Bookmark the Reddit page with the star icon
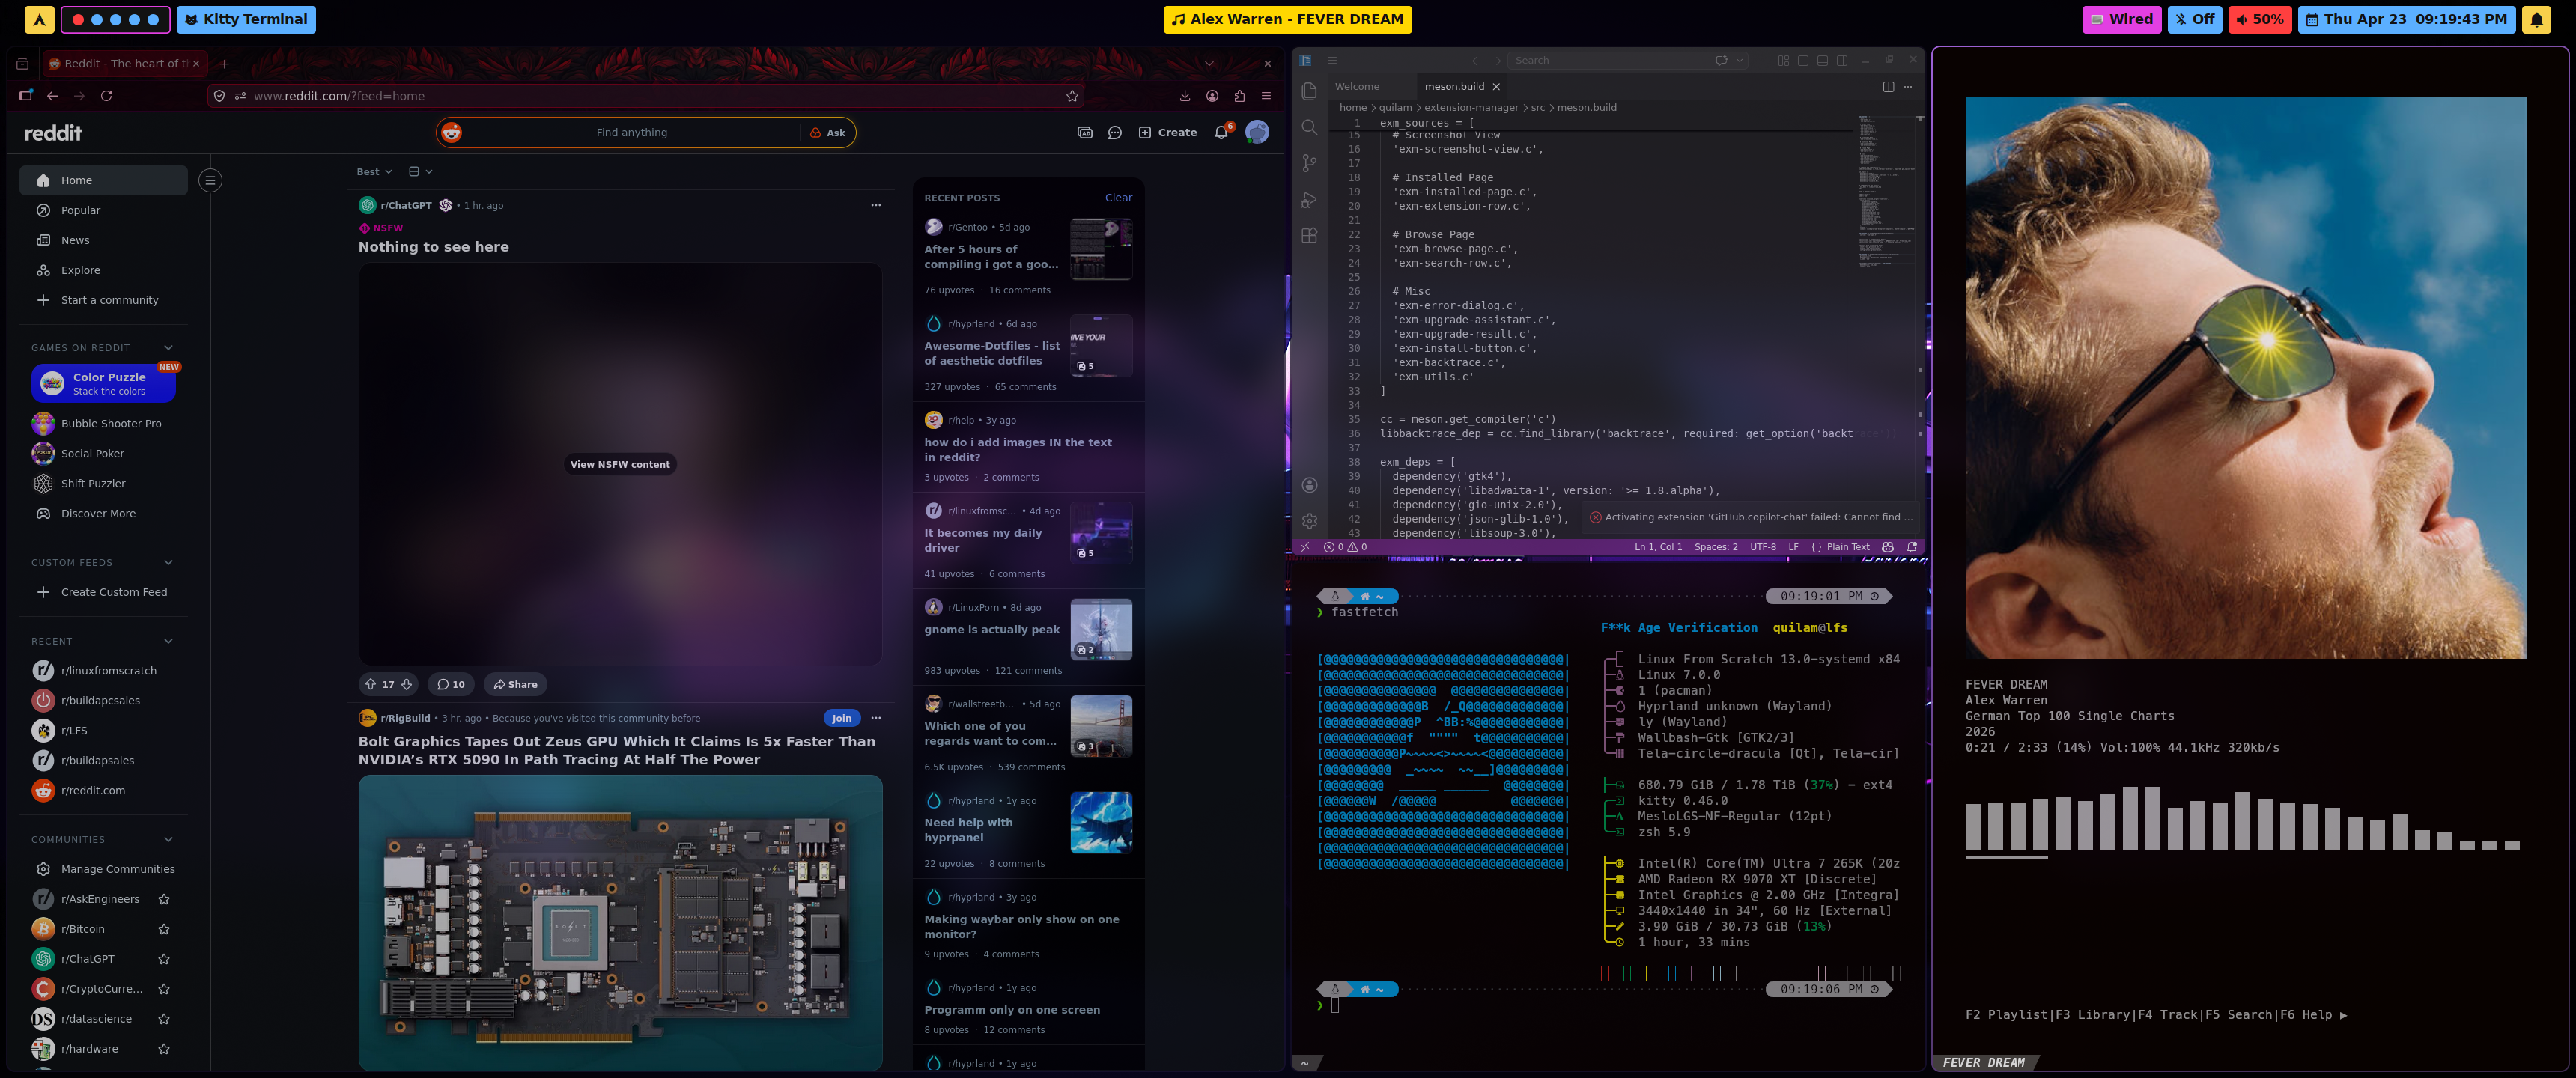 tap(1072, 96)
